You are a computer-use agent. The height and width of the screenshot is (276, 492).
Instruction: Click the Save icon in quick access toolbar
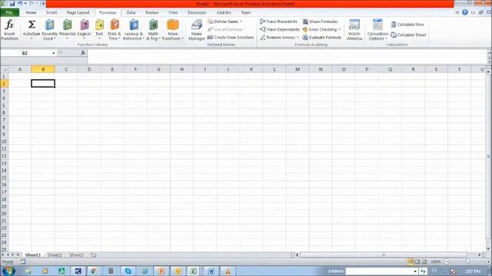coord(12,3)
